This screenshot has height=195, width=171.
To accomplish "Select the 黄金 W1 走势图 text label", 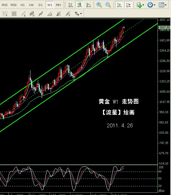I will point(118,101).
